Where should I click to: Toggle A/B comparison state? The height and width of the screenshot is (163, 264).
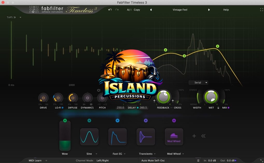point(129,10)
